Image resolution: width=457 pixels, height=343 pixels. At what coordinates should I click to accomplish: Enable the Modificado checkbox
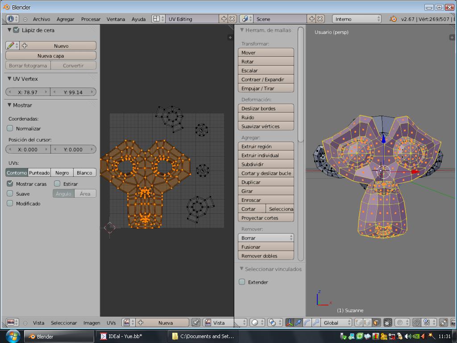pos(10,203)
